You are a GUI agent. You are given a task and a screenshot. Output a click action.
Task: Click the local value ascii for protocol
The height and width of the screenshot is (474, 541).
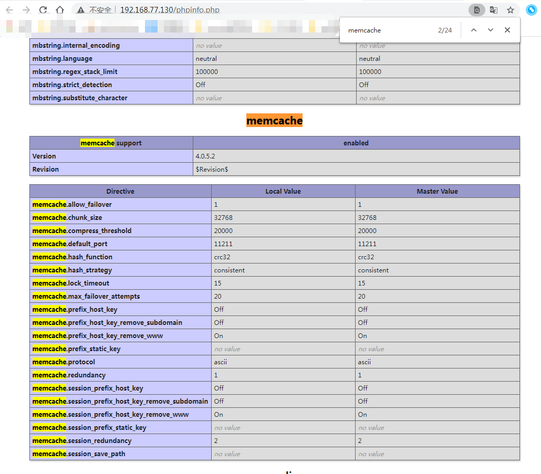coord(221,362)
